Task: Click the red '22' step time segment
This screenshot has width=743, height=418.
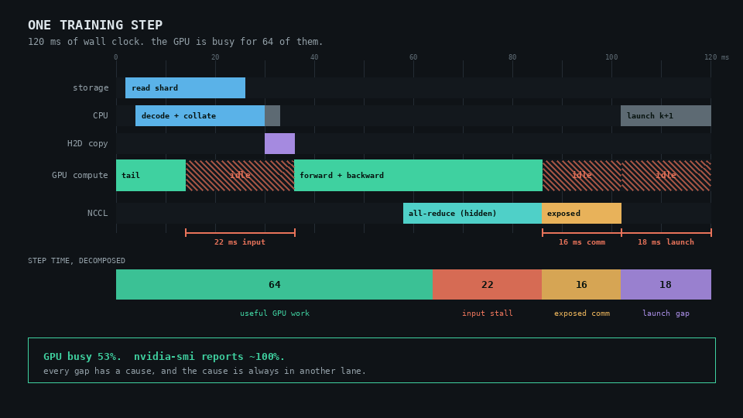Action: pos(487,284)
